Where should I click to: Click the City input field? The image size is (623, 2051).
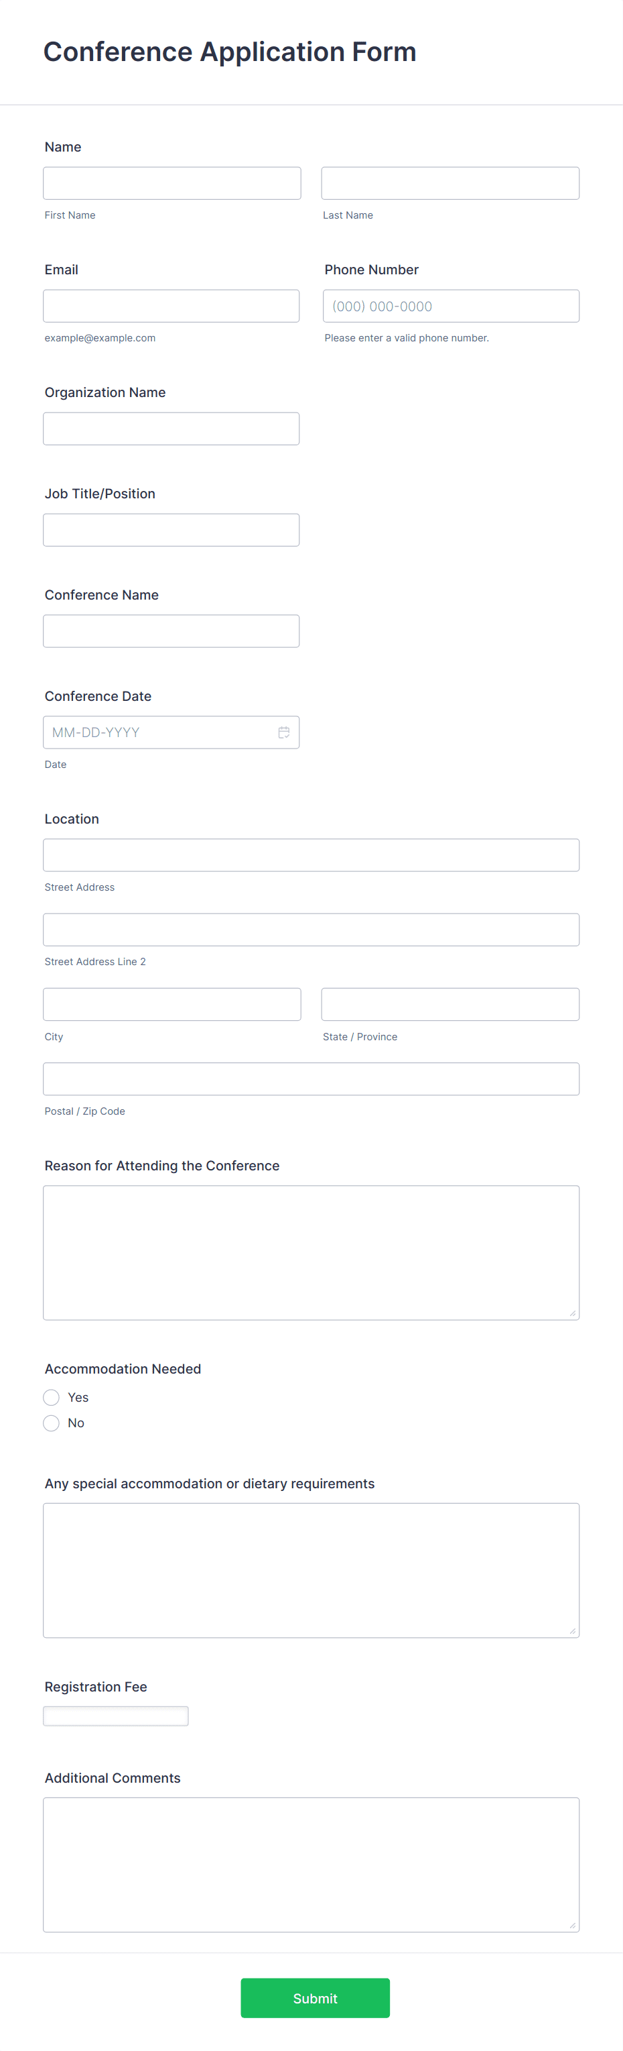172,1004
